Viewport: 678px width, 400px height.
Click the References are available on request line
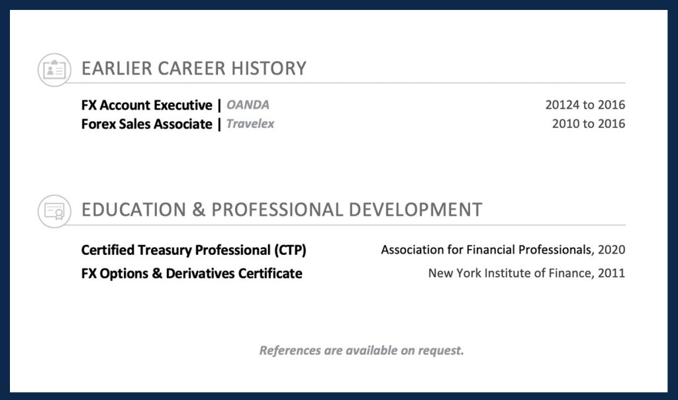click(361, 350)
